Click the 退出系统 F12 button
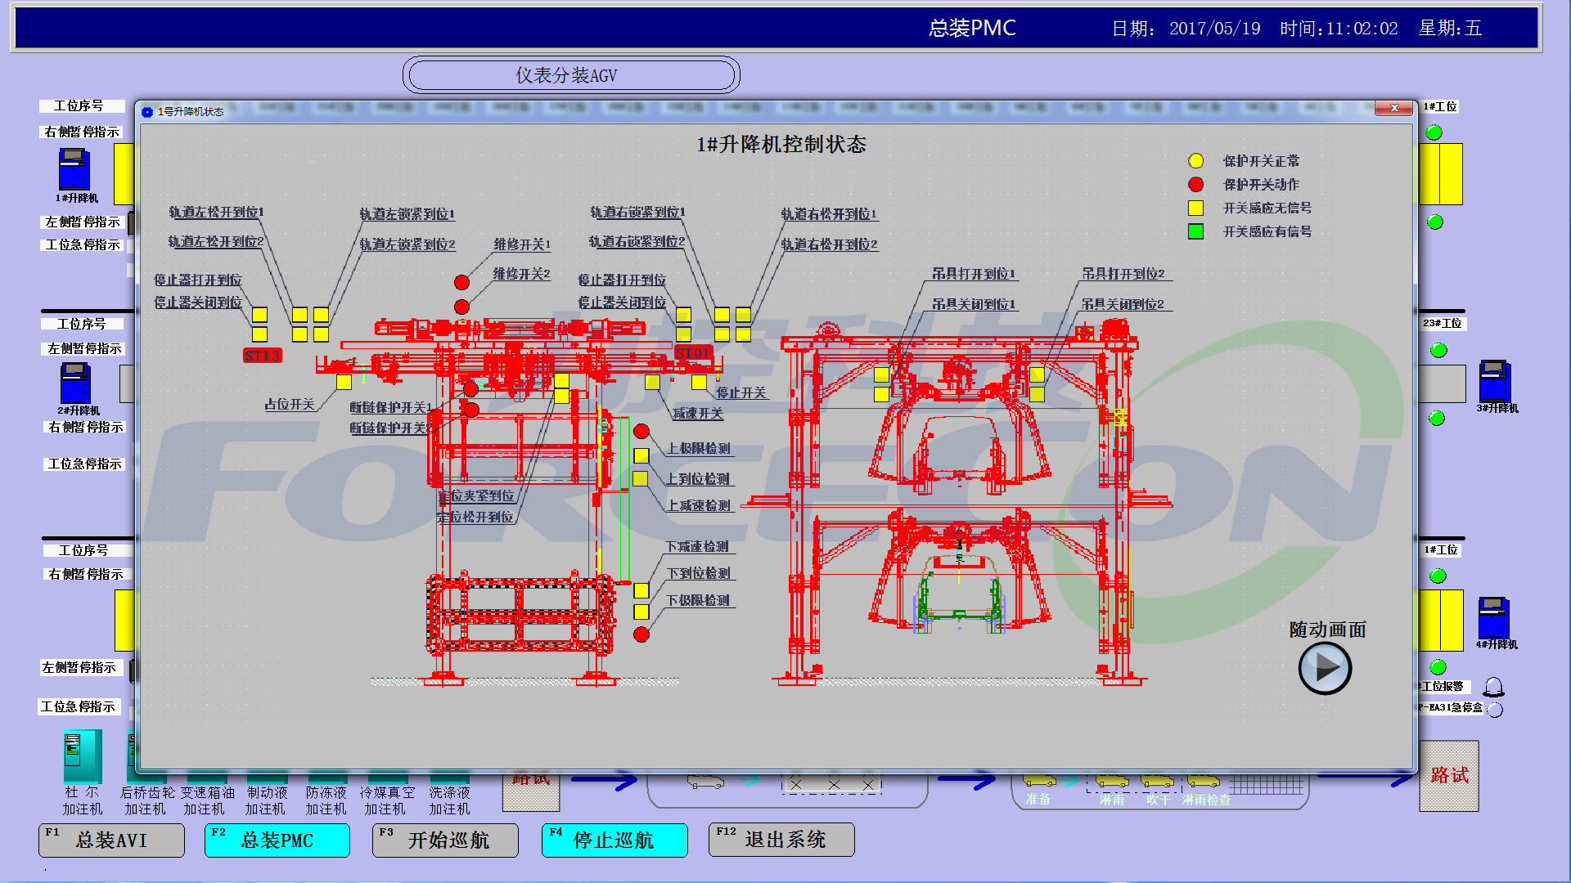Image resolution: width=1571 pixels, height=883 pixels. coord(781,840)
